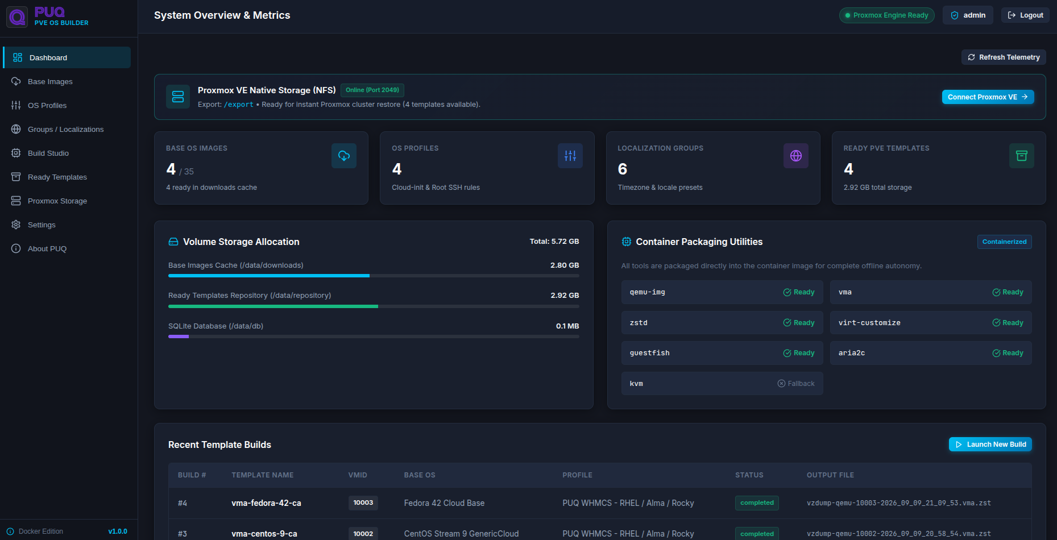This screenshot has height=540, width=1057.
Task: Click Connect Proxmox VE button
Action: pos(988,97)
